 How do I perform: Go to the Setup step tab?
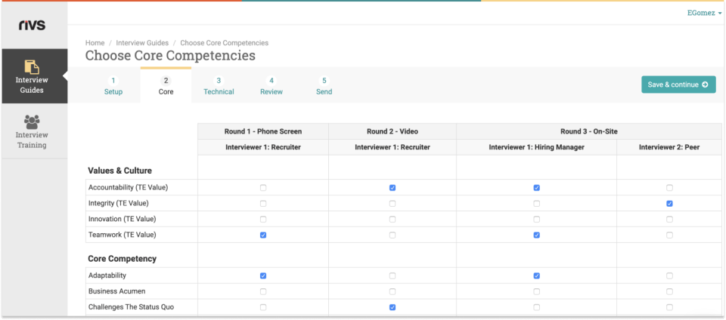coord(113,86)
